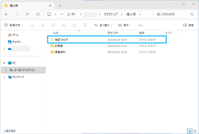Screen dimensions: 199x134
Task: Expand the ネットワーク tree node
Action: click(x=4, y=77)
